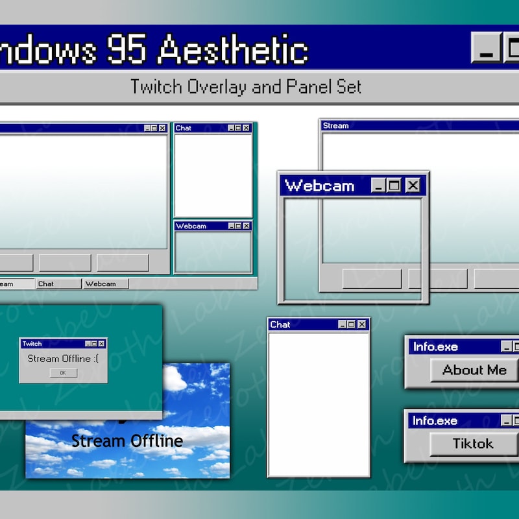
Task: Select the leftmost blank button under the Stream panel
Action: click(x=16, y=261)
